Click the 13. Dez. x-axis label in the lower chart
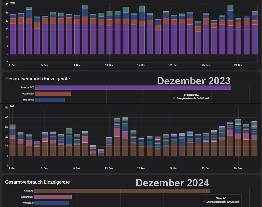This screenshot has width=262, height=207. [x=109, y=168]
